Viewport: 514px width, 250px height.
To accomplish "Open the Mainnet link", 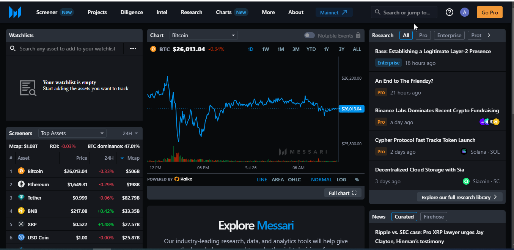I will pos(334,12).
